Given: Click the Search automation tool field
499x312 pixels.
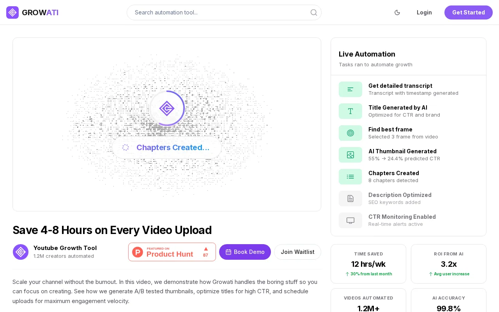Looking at the screenshot, I should click(x=224, y=12).
